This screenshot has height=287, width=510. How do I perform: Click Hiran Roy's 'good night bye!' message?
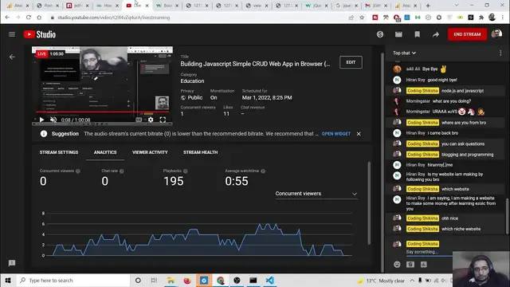point(442,80)
